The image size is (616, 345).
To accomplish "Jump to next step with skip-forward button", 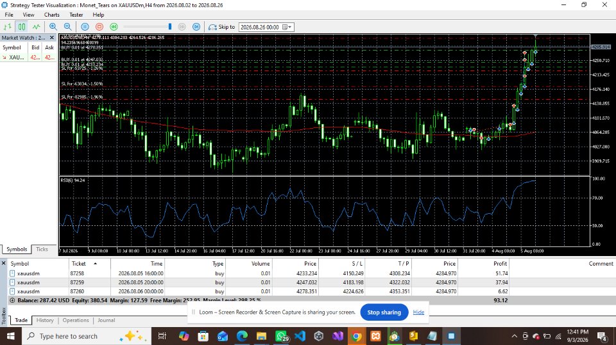I will [x=196, y=27].
